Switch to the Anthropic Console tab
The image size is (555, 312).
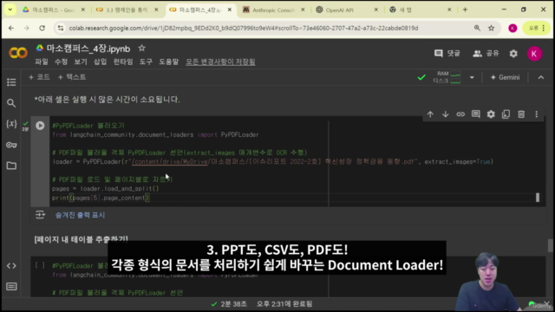(x=273, y=10)
